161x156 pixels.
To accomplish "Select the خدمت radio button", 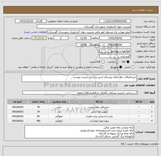I will [x=117, y=62].
